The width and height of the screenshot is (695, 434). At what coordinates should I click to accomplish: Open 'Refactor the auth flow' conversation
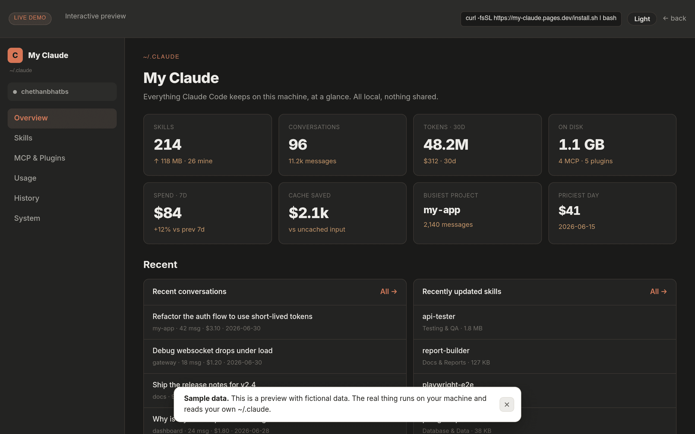click(275, 322)
